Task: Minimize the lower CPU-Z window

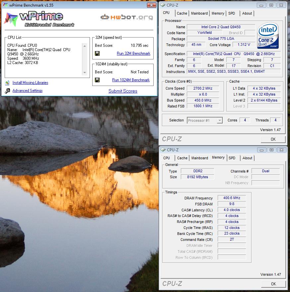Action: tap(261, 150)
